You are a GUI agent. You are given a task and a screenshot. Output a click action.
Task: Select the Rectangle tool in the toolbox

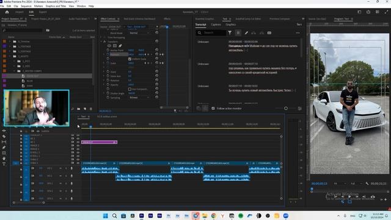[4, 153]
